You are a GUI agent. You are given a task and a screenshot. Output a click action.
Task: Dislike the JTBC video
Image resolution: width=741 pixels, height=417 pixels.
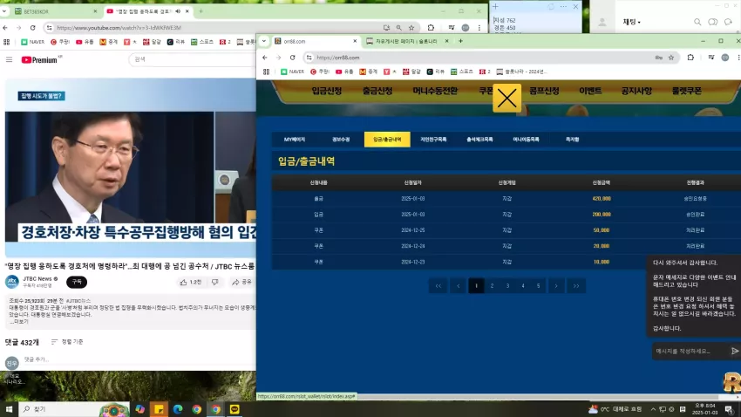click(x=215, y=283)
